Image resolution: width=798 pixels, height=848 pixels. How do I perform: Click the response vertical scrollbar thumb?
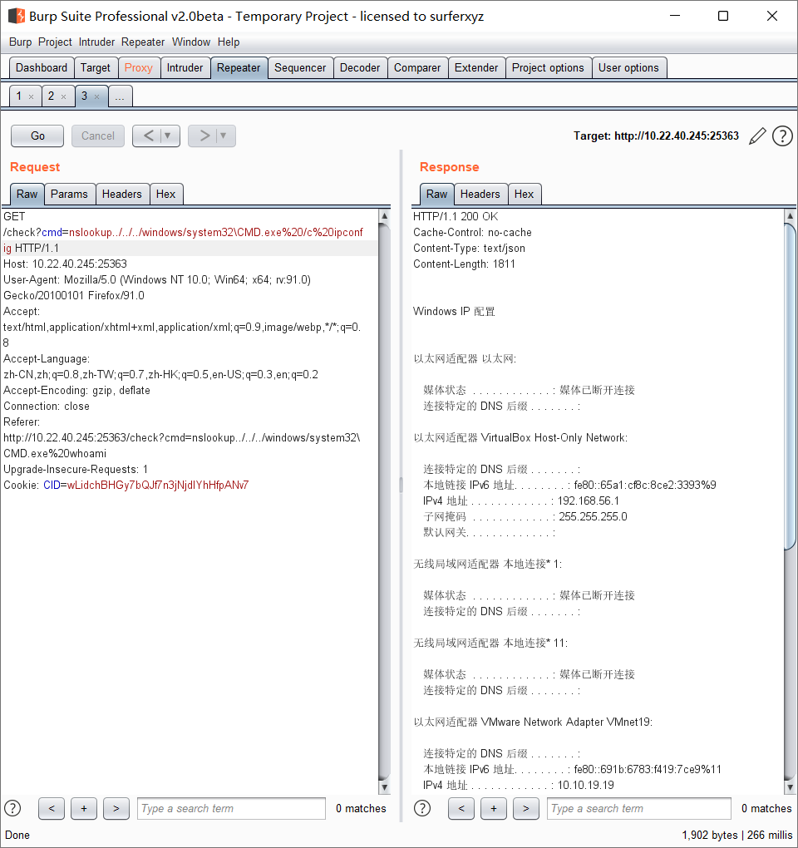click(790, 387)
